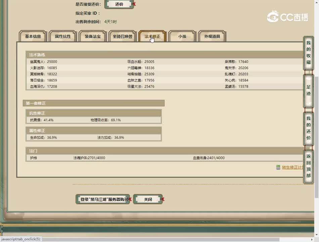Image resolution: width=319 pixels, height=242 pixels.
Task: Open the 装备法宝 tab
Action: (93, 36)
